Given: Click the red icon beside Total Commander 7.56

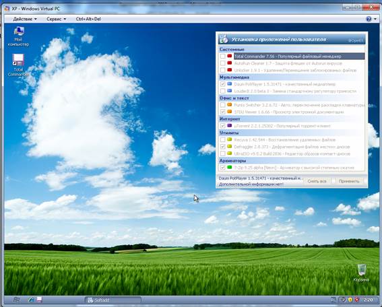Looking at the screenshot, I should (229, 57).
